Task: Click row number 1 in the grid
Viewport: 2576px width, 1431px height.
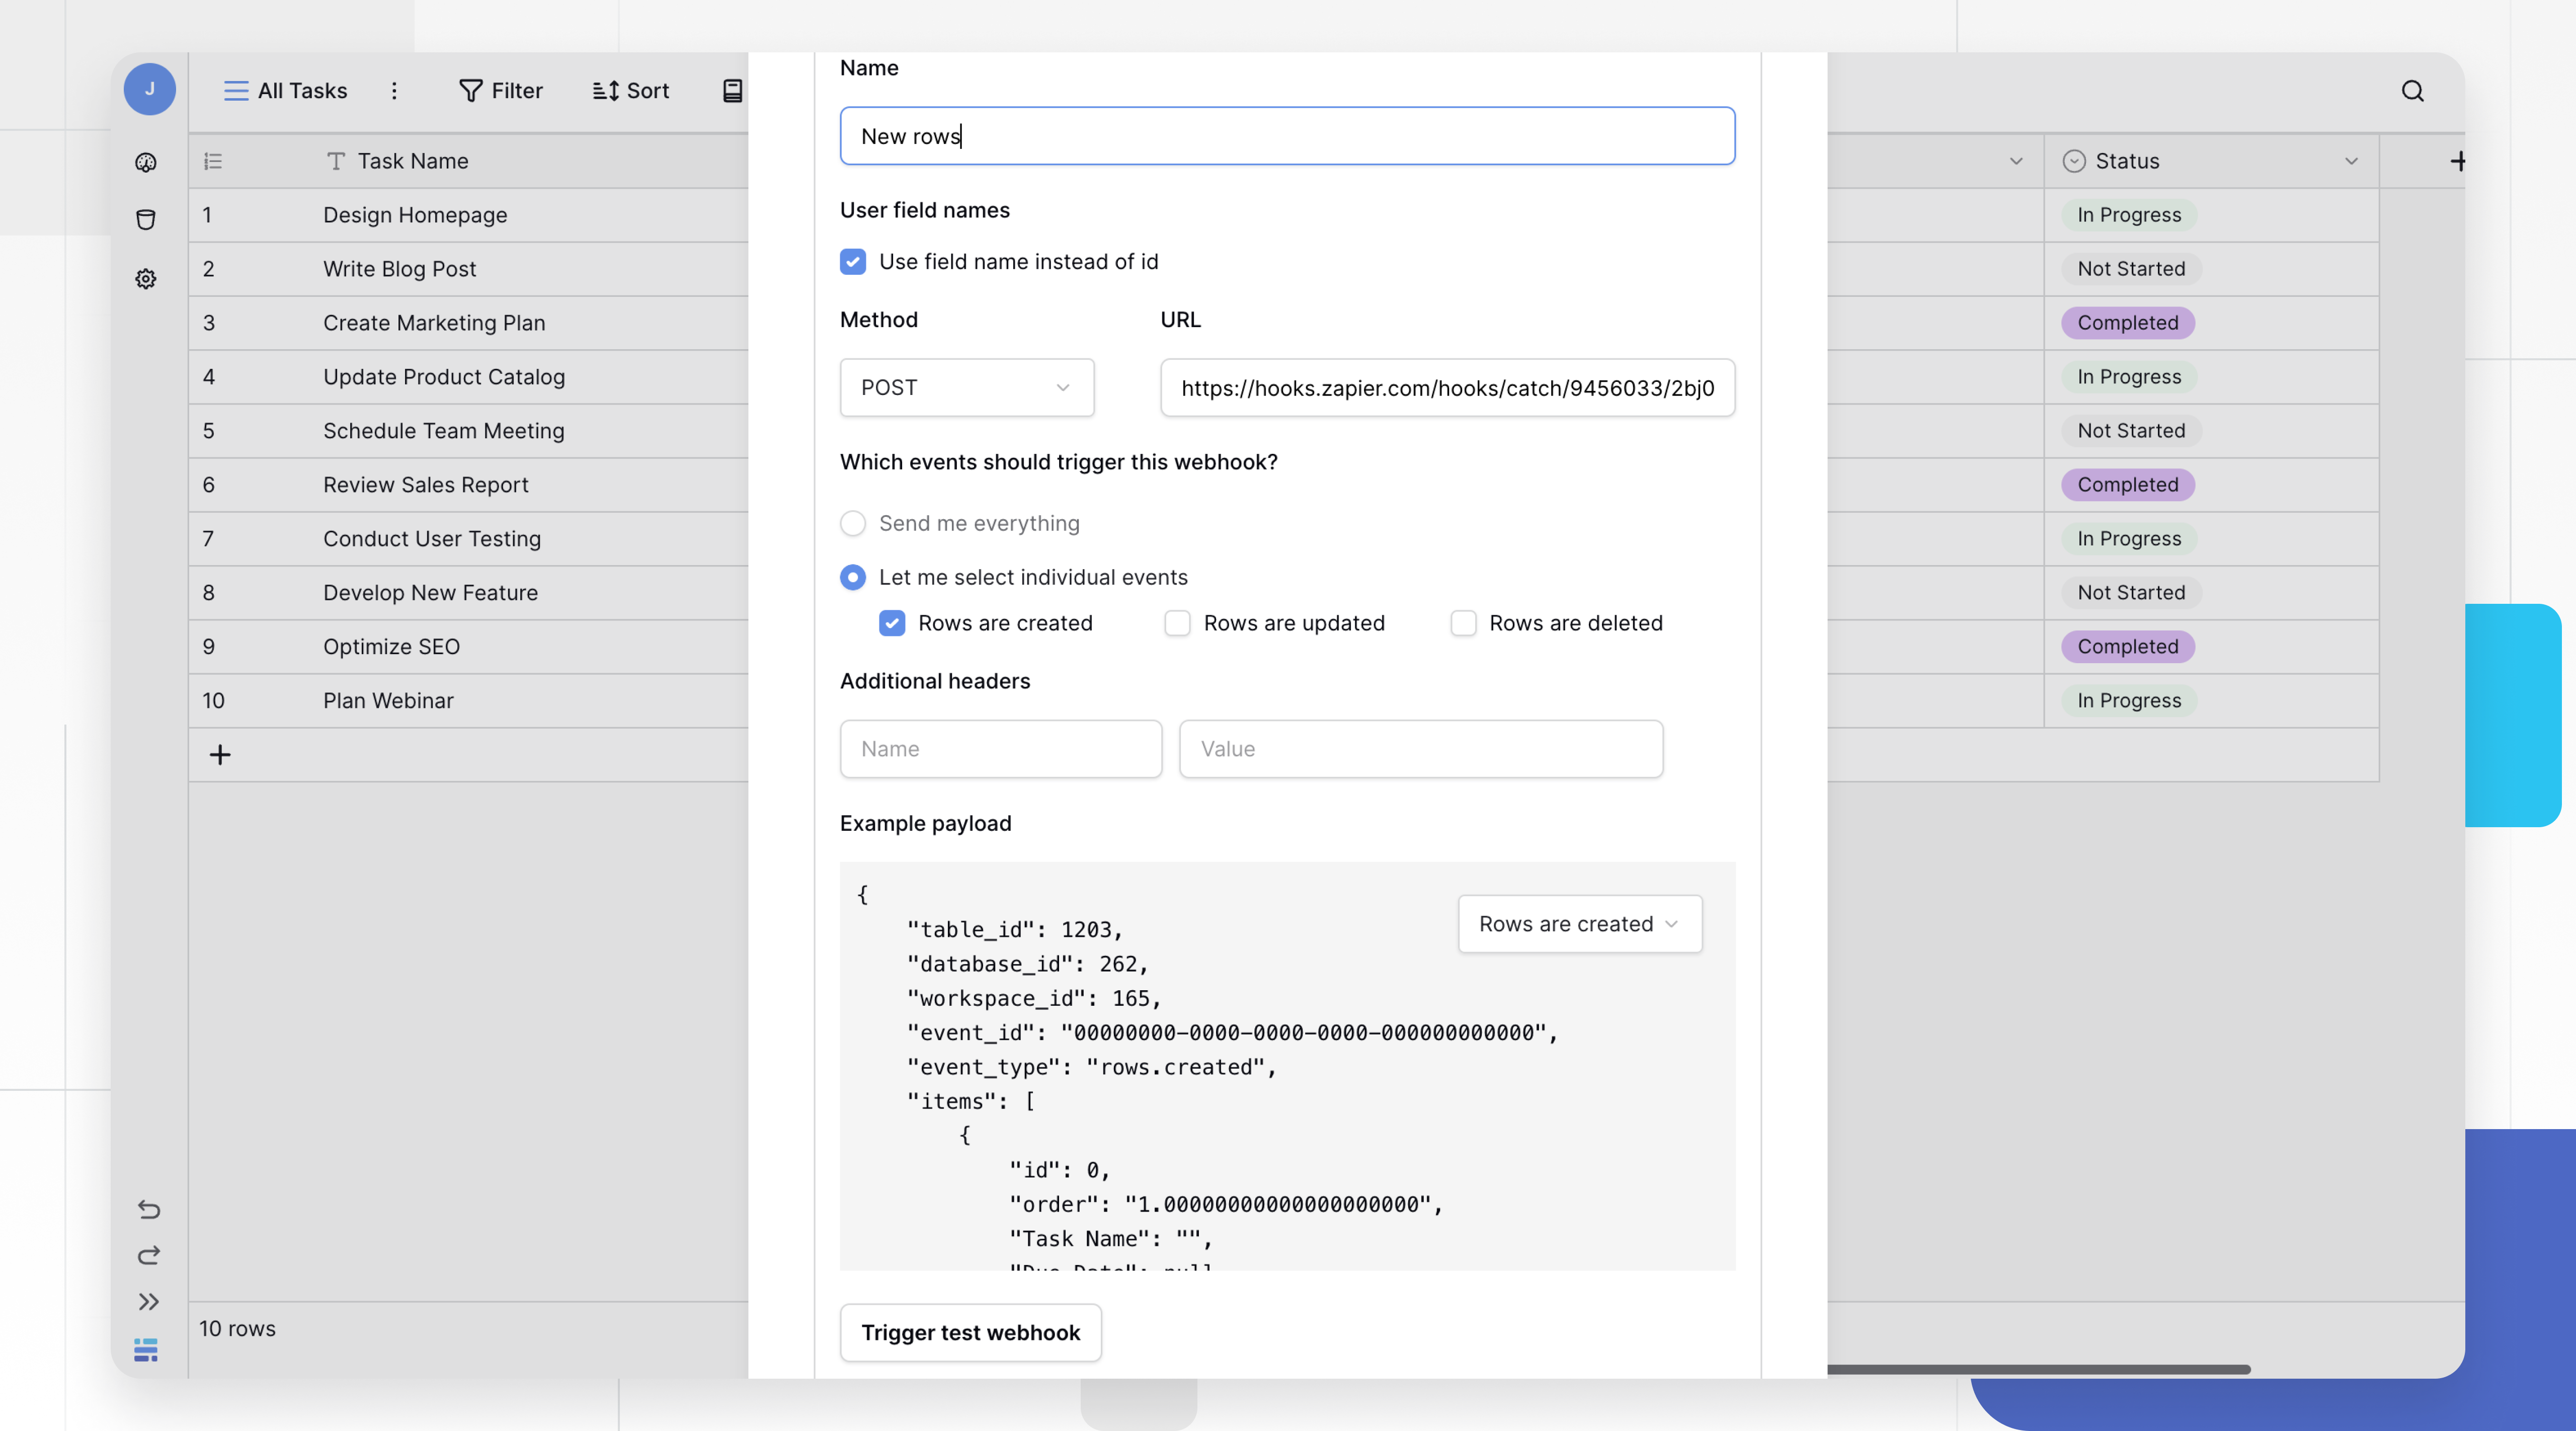Action: pyautogui.click(x=207, y=215)
